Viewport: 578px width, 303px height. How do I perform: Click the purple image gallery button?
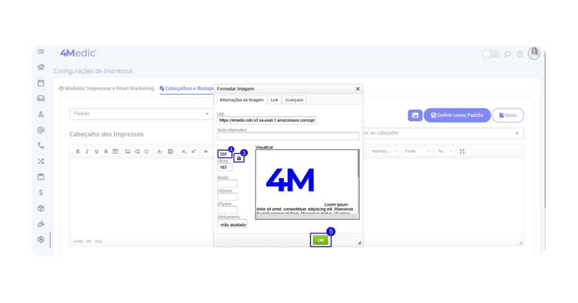pyautogui.click(x=415, y=115)
